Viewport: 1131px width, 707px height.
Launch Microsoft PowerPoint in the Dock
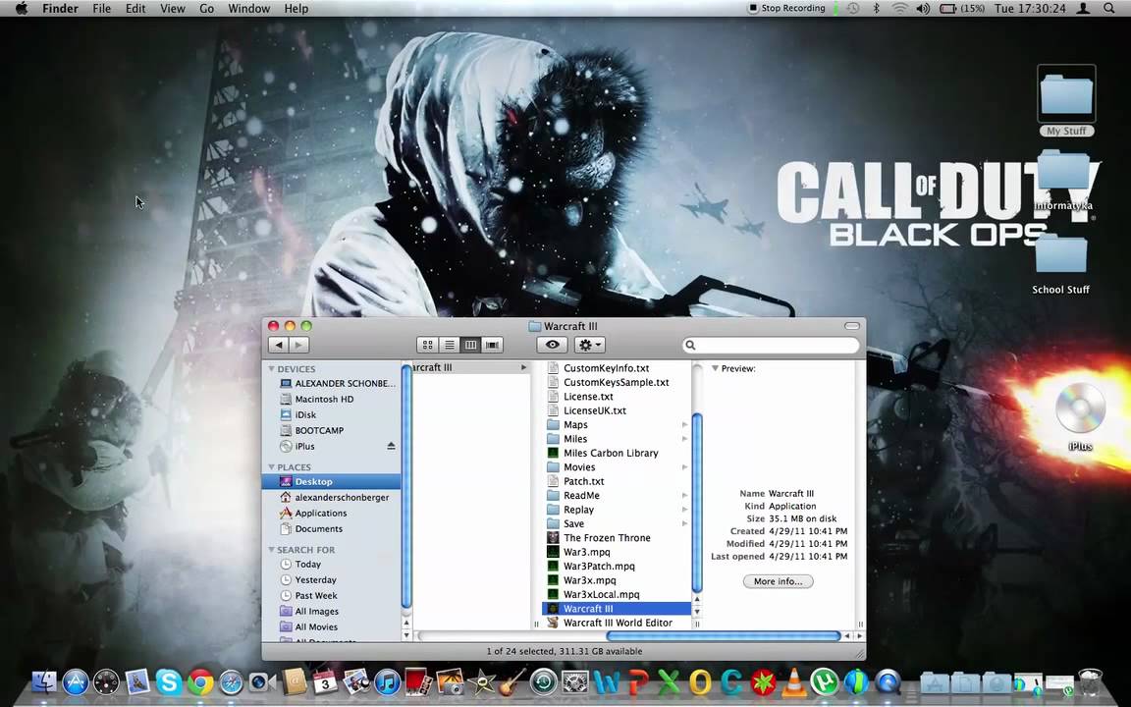[637, 681]
